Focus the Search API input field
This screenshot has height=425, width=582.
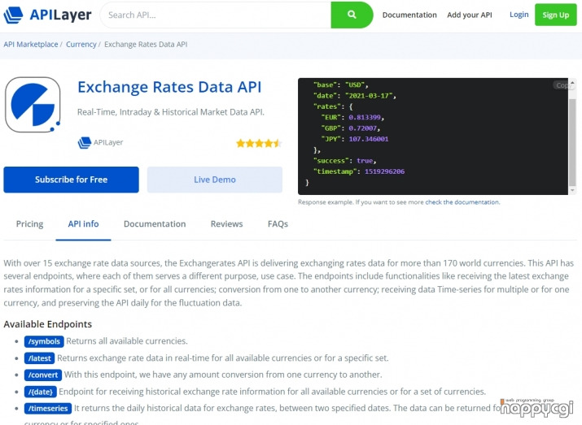coord(216,15)
